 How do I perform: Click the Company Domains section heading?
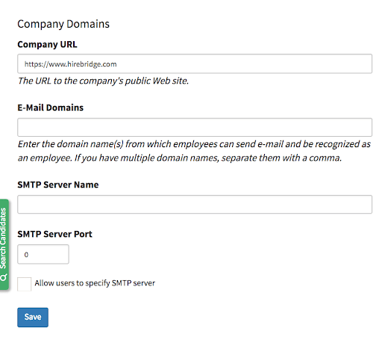point(63,24)
